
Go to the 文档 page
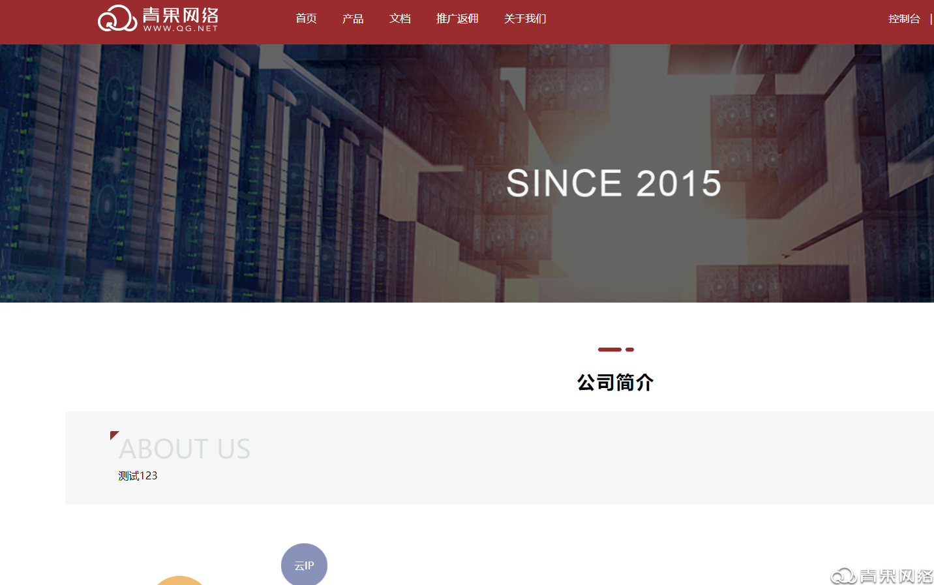400,18
